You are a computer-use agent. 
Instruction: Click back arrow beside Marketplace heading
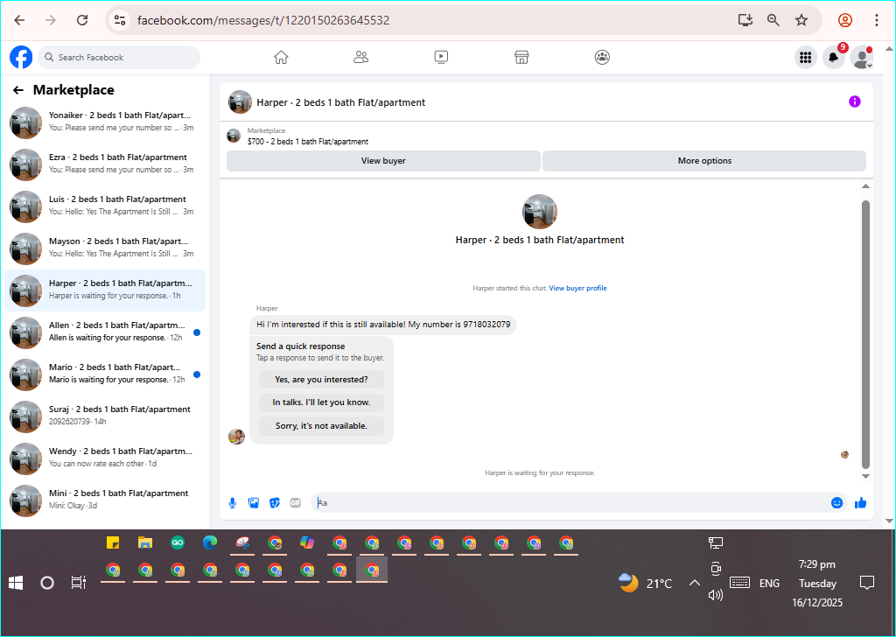tap(18, 90)
